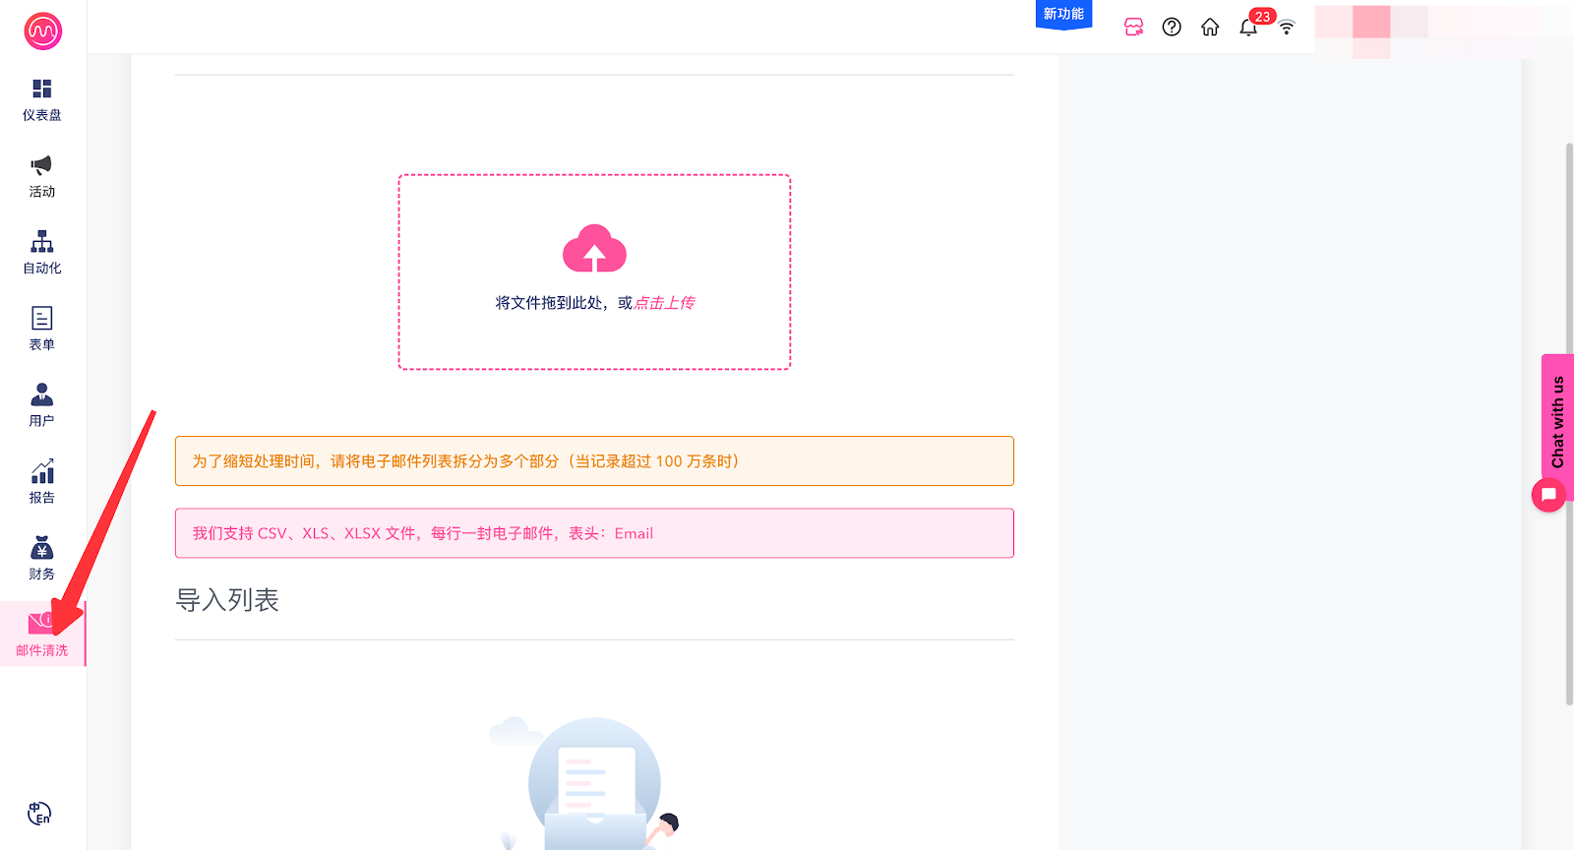The width and height of the screenshot is (1574, 850).
Task: Click the home icon in top bar
Action: click(x=1210, y=28)
